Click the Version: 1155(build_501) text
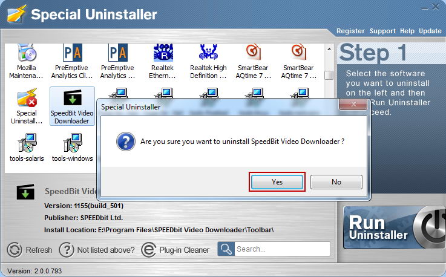 [84, 206]
